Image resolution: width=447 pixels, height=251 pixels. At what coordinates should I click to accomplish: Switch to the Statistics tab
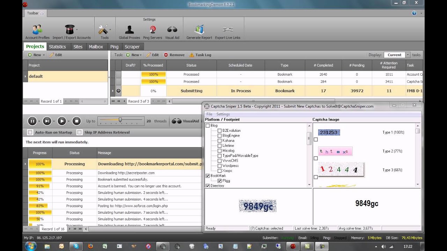[57, 47]
